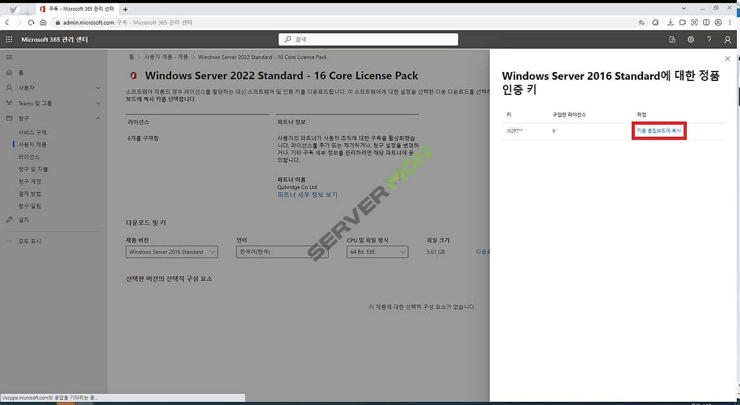Open the CPU and file format dropdown
Image resolution: width=740 pixels, height=405 pixels.
tap(378, 252)
